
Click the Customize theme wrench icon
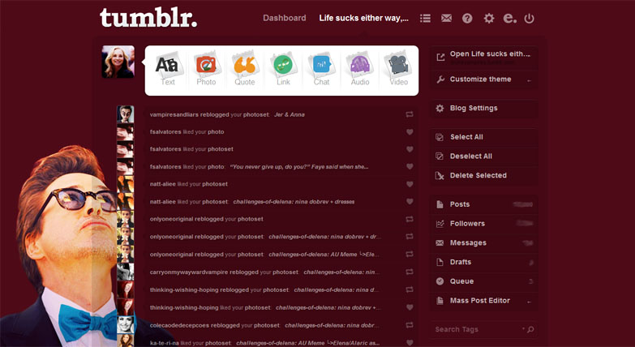[x=440, y=79]
